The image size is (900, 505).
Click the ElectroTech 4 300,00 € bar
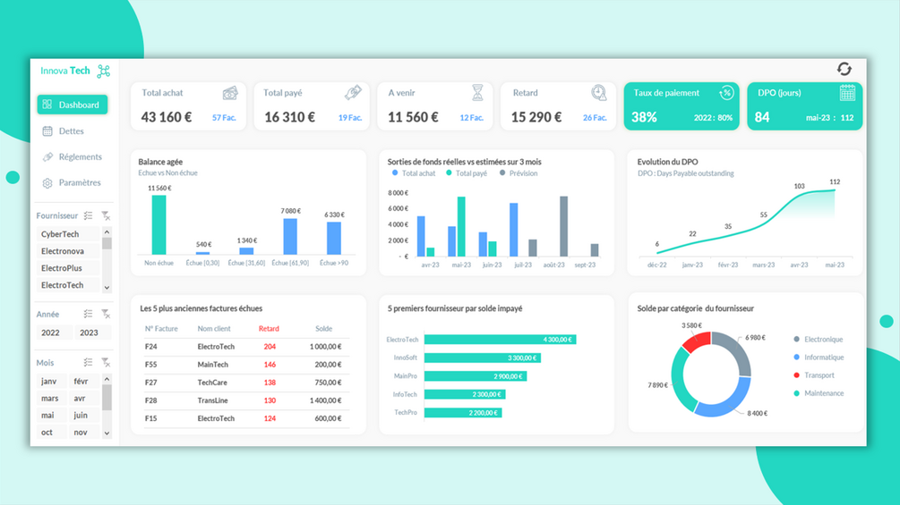click(x=500, y=340)
